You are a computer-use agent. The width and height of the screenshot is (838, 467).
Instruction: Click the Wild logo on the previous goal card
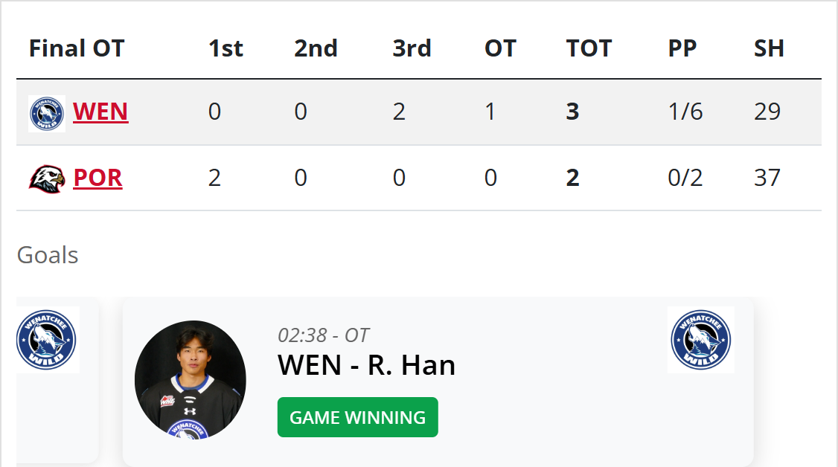(47, 340)
